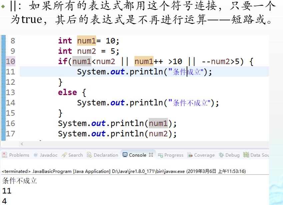This screenshot has width=283, height=205.
Task: Click line number 12 in gutter
Action: pyautogui.click(x=10, y=82)
